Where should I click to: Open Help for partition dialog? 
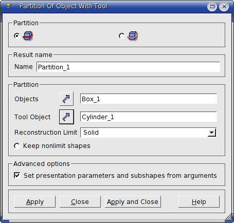199,202
